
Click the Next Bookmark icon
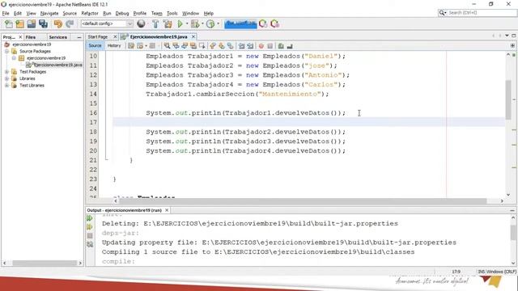click(x=221, y=46)
